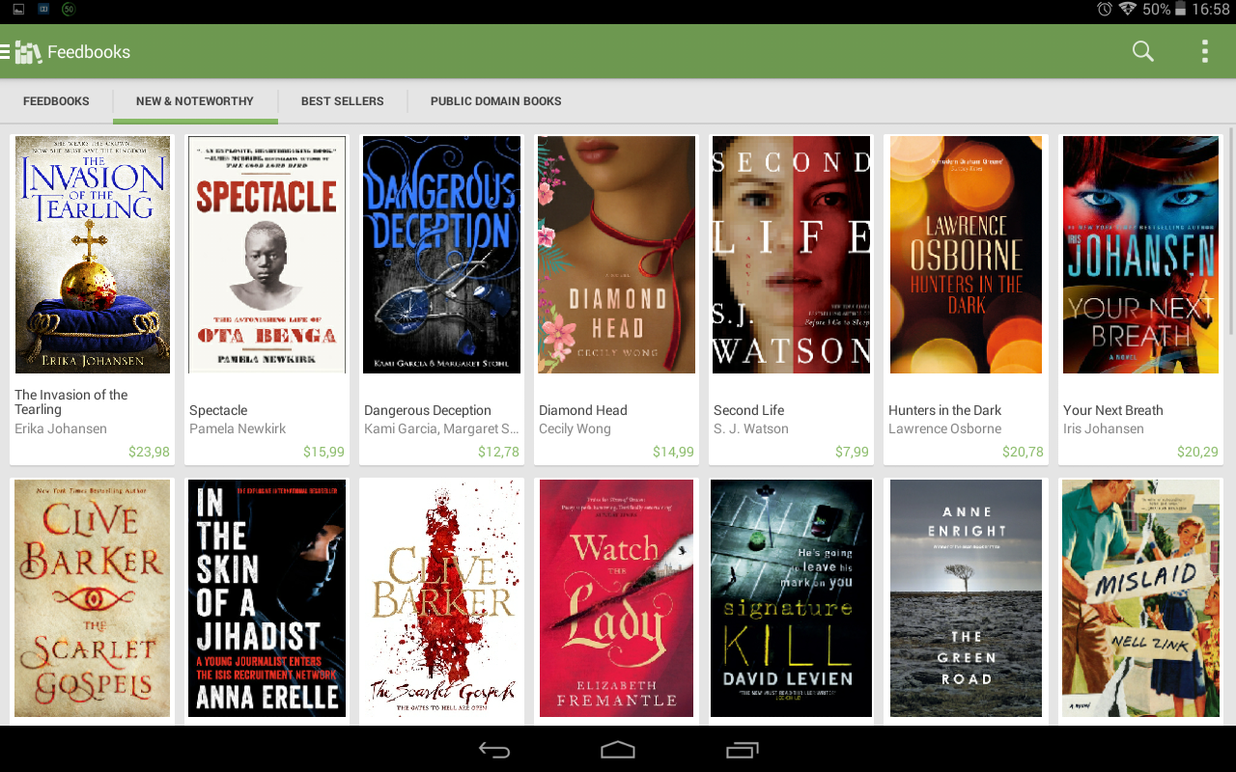The image size is (1236, 772).
Task: Select the Watch the Lady cover
Action: tap(617, 598)
